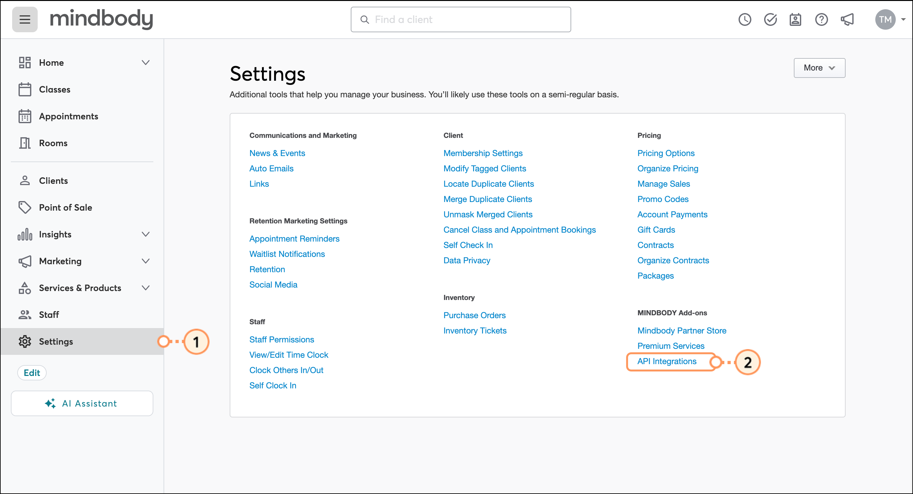Click the Marketing megaphone sidebar icon
Screen dimensions: 913x494
coord(25,261)
